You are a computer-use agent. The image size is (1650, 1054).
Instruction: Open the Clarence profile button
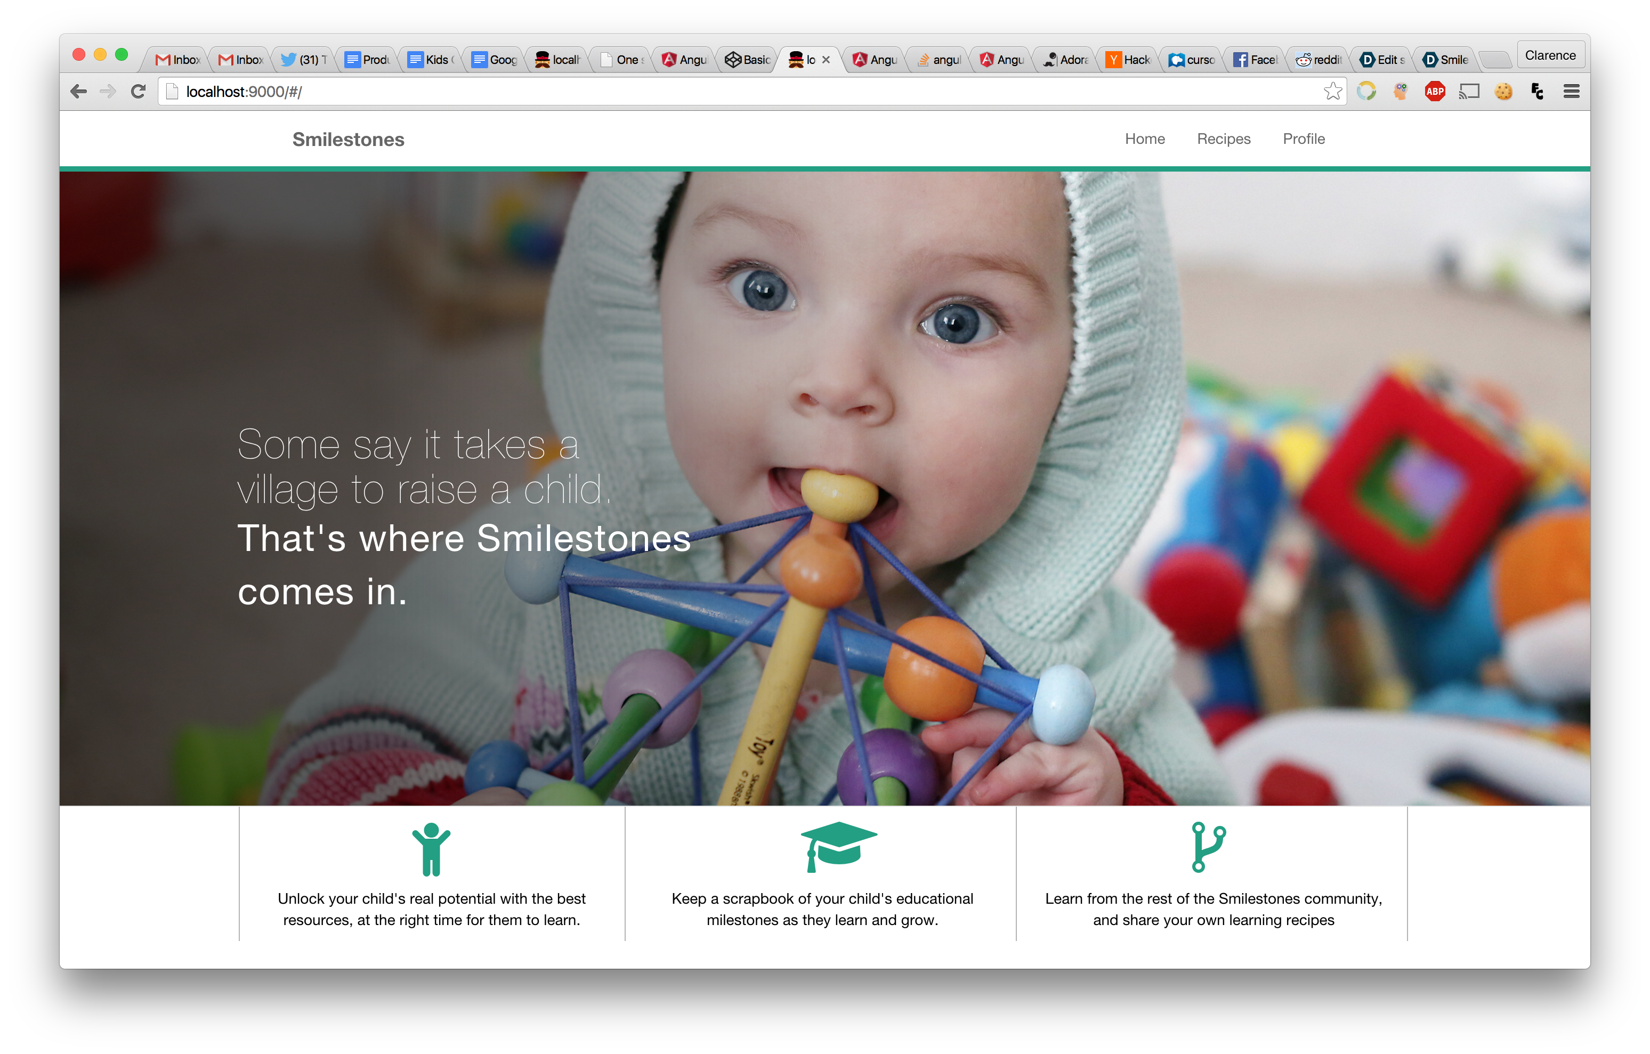(1550, 55)
